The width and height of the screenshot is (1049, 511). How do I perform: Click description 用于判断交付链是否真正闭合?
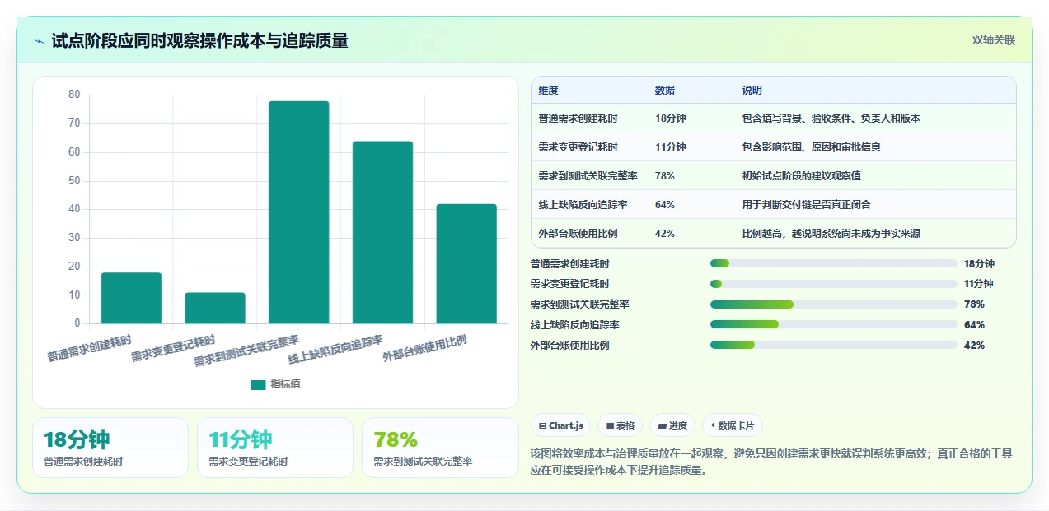(807, 205)
